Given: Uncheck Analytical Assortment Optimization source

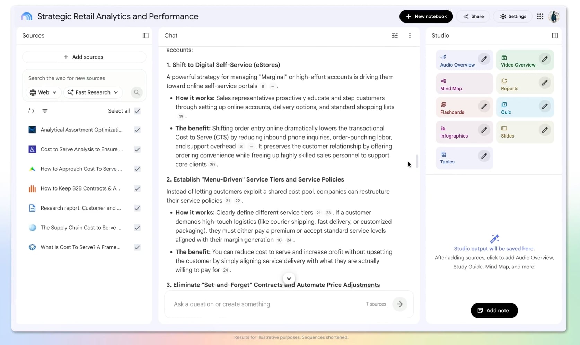Looking at the screenshot, I should pos(137,130).
